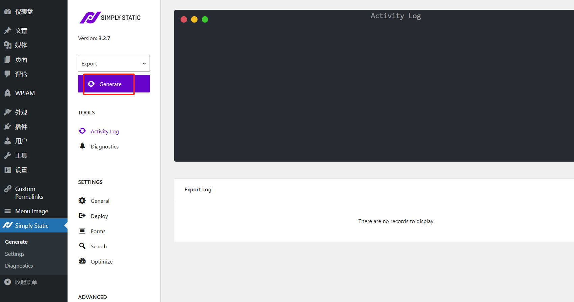Click the yellow dot in Activity Log window
574x302 pixels.
pyautogui.click(x=194, y=19)
